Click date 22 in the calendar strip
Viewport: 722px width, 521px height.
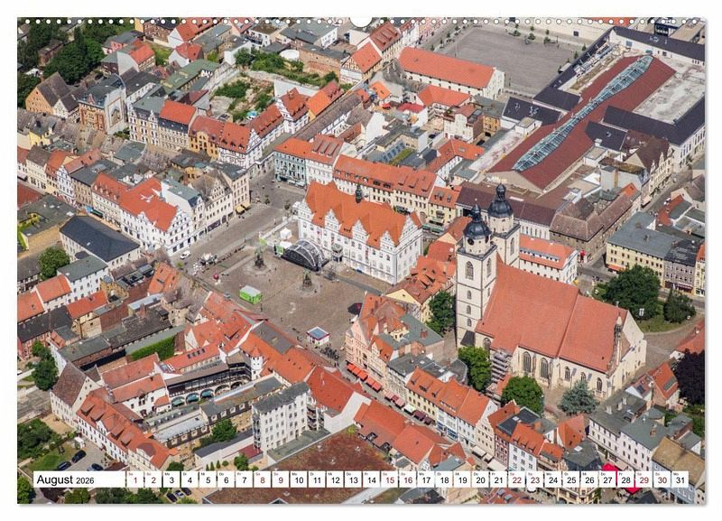(x=515, y=479)
